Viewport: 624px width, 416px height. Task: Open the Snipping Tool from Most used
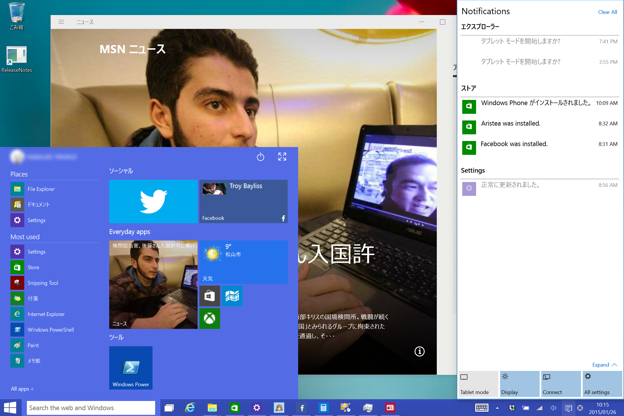click(x=43, y=283)
